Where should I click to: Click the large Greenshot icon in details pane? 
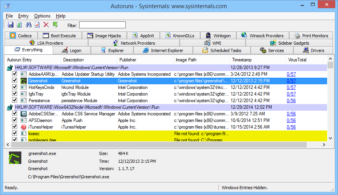[x=15, y=158]
